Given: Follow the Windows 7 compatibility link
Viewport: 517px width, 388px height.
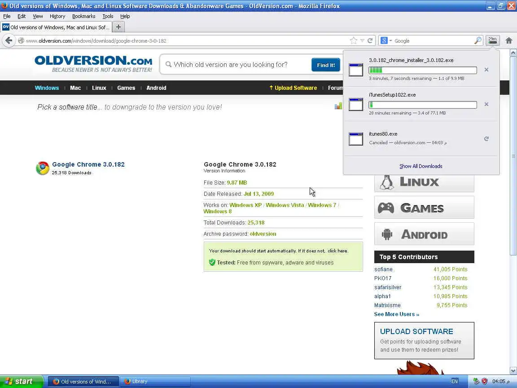Looking at the screenshot, I should (322, 205).
